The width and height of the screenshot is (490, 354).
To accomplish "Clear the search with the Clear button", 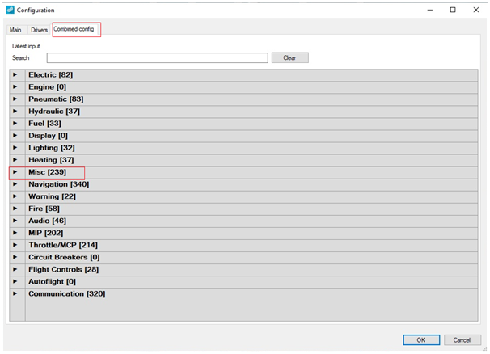I will coord(289,57).
